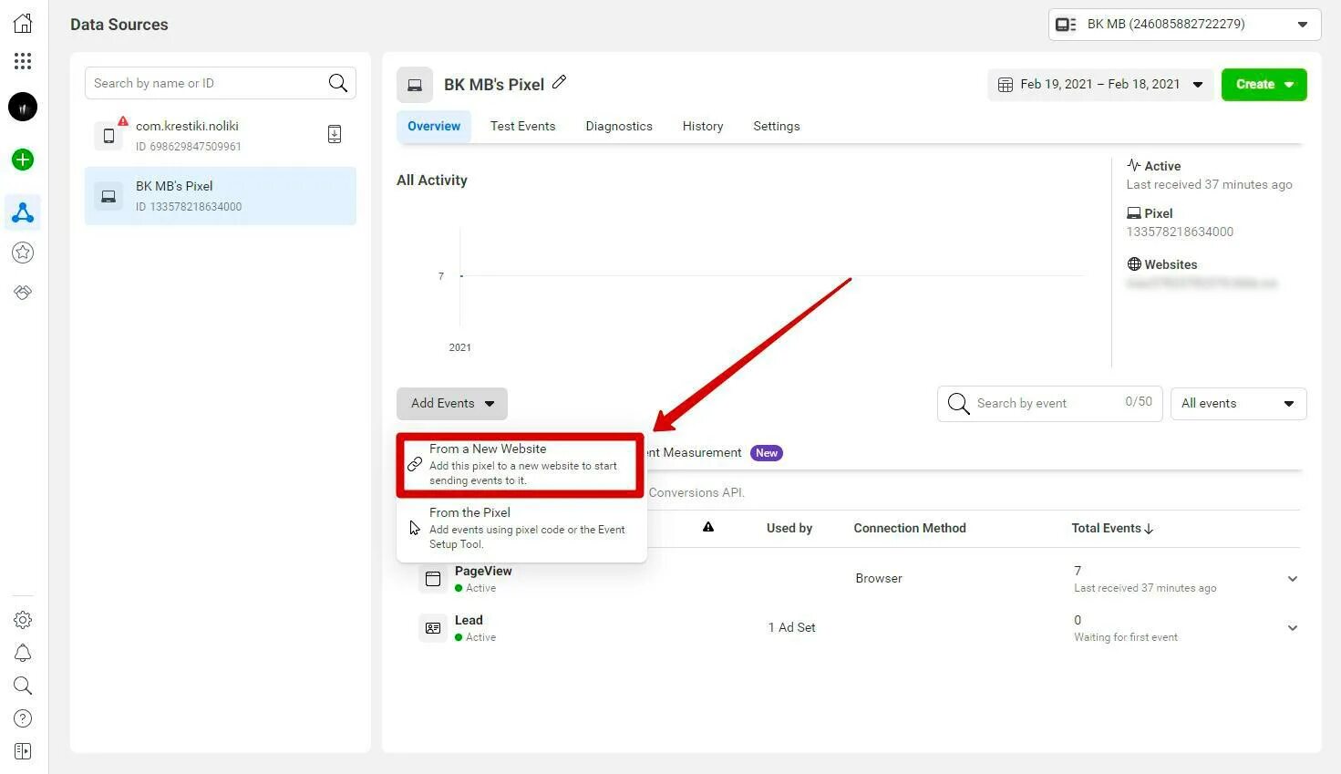1341x774 pixels.
Task: Click the Browser connection method cell
Action: point(879,579)
